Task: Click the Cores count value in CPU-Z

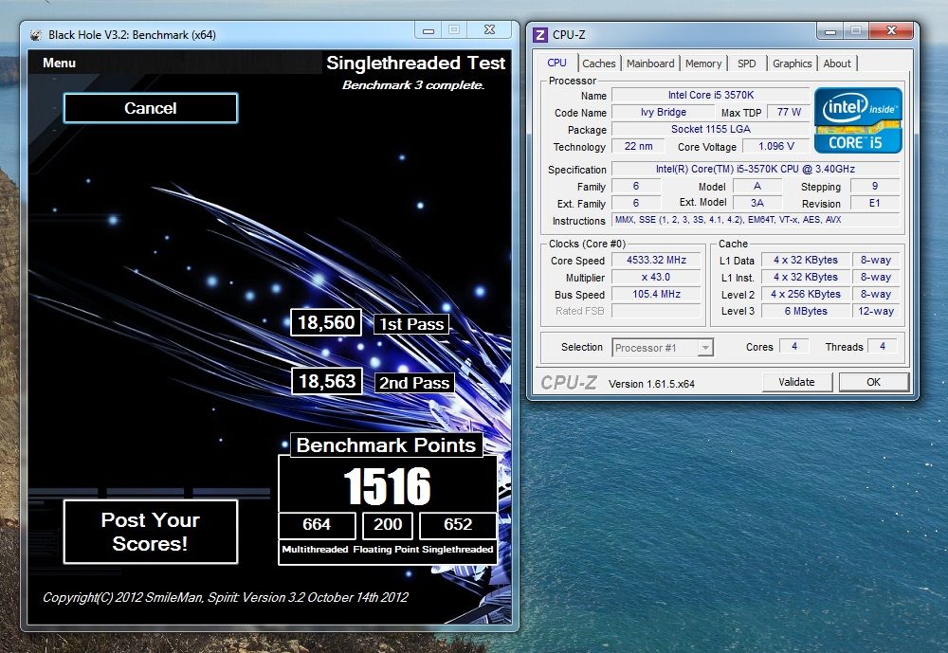Action: [793, 347]
